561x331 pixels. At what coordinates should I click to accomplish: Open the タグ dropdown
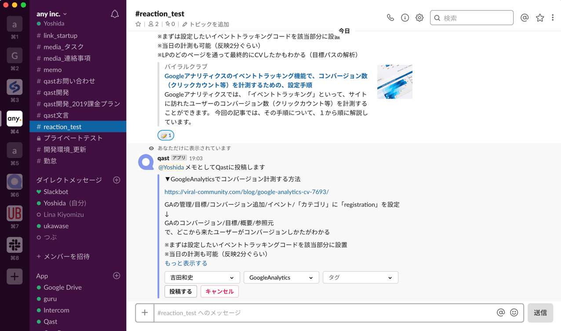(x=361, y=277)
